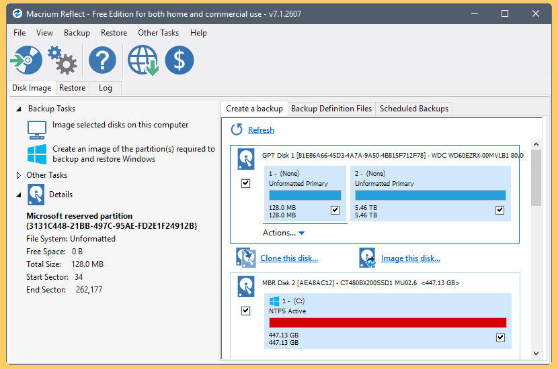Click the Refresh link

point(261,130)
